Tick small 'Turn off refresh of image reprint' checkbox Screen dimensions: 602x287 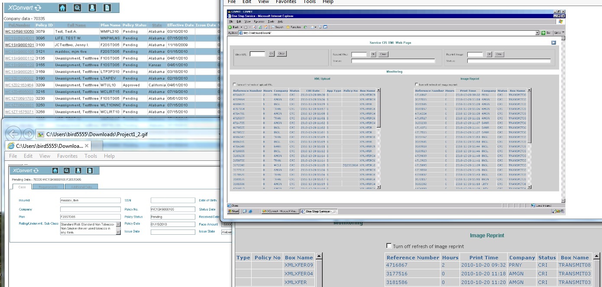(x=416, y=85)
